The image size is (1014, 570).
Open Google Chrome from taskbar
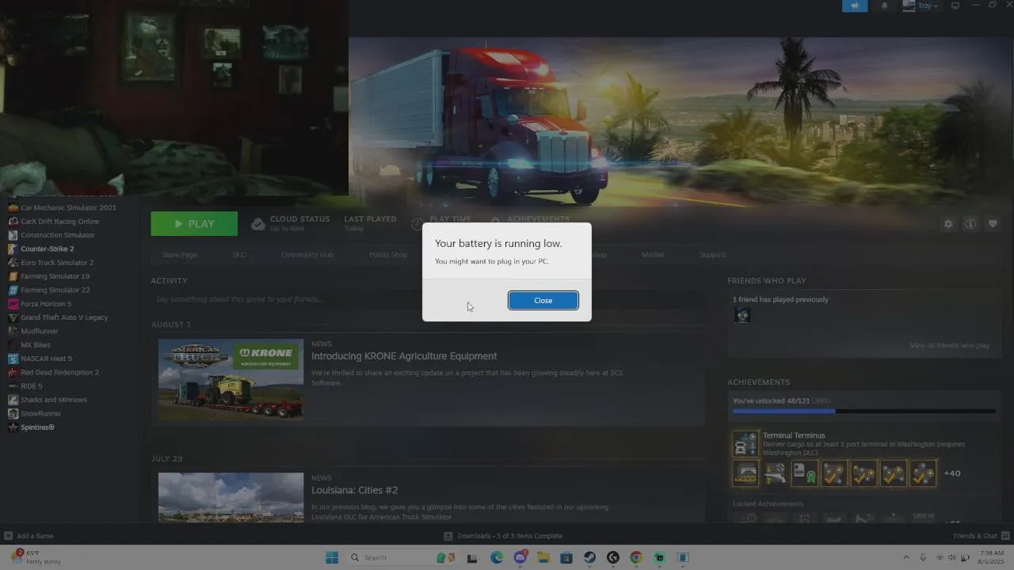pyautogui.click(x=636, y=557)
